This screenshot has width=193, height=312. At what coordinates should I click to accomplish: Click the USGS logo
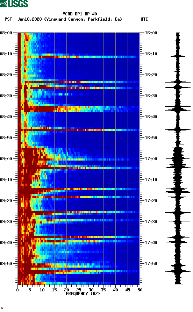click(x=14, y=3)
